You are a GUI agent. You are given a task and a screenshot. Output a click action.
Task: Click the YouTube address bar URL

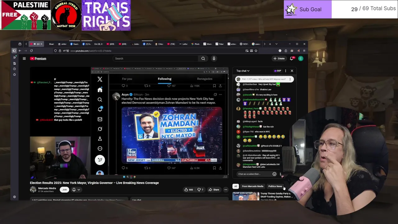[91, 51]
